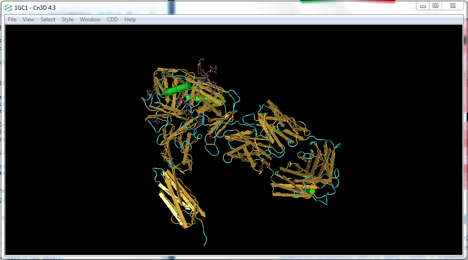Select the large green helix cylinder in upper domain
Image resolution: width=468 pixels, height=260 pixels.
(176, 89)
